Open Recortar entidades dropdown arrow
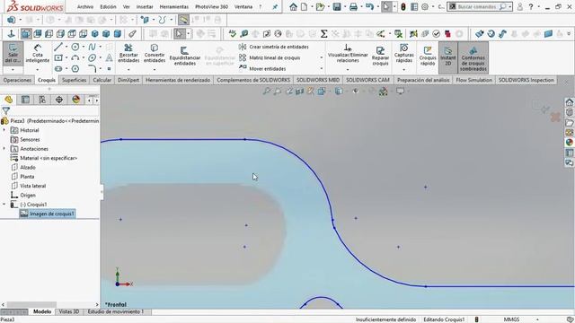The height and width of the screenshot is (323, 575). 128,69
